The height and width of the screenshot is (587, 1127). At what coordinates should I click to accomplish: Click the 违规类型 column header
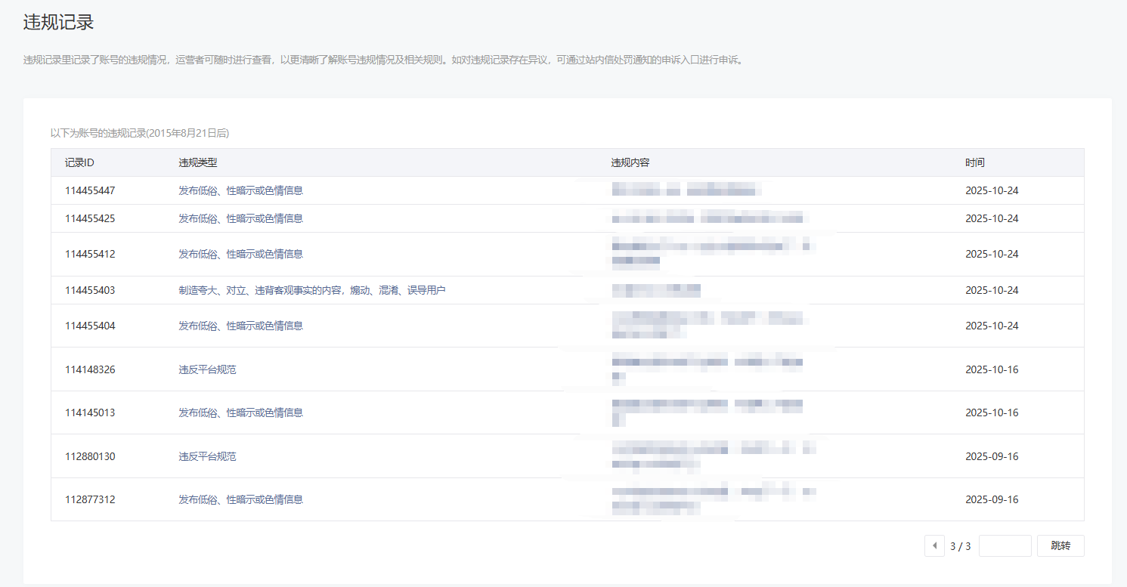coord(198,162)
